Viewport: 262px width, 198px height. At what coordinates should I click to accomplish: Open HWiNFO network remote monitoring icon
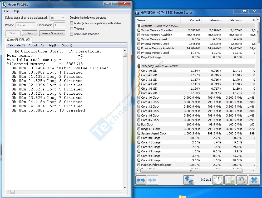tap(189, 180)
